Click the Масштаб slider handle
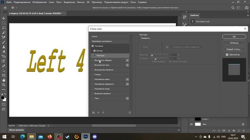This screenshot has height=140, width=250. [x=152, y=55]
